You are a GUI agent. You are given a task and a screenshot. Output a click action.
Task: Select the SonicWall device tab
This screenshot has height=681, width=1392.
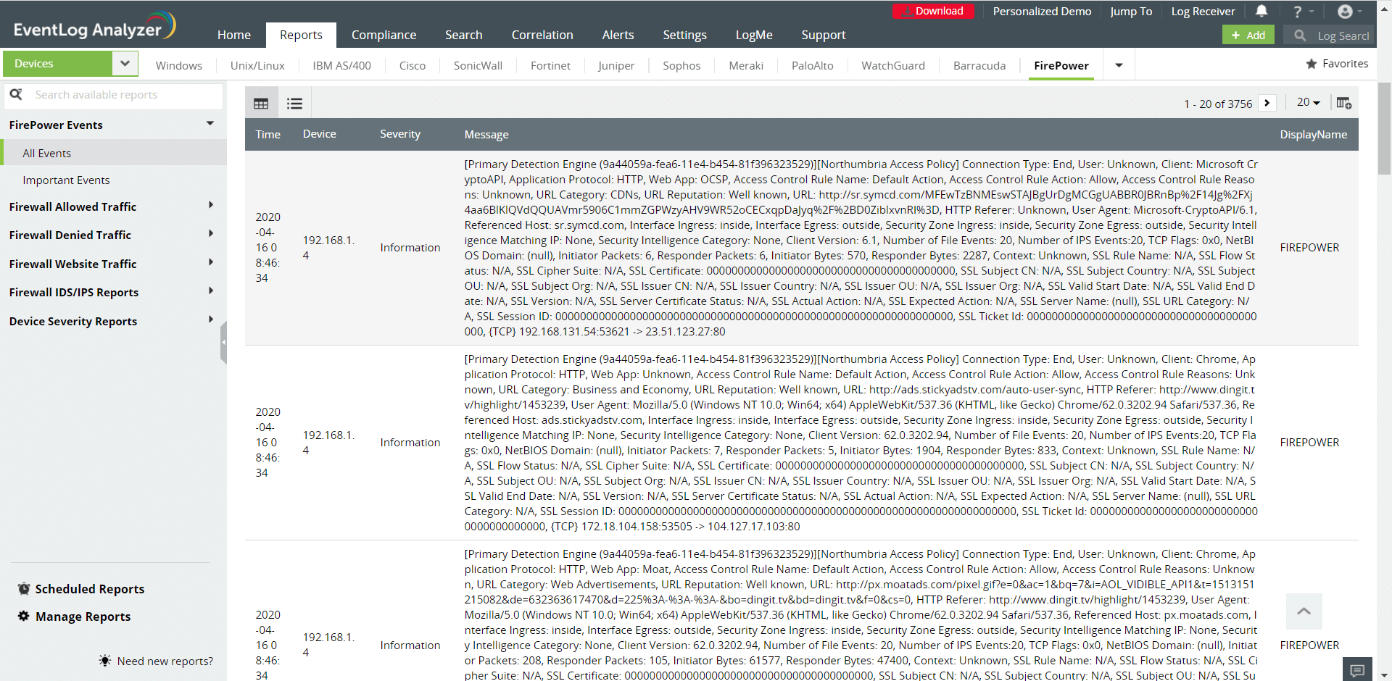point(478,65)
